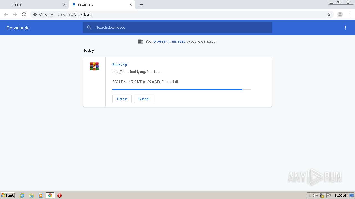Click the WinRAR file icon for Bonzi.zip
The height and width of the screenshot is (199, 355).
[x=94, y=66]
